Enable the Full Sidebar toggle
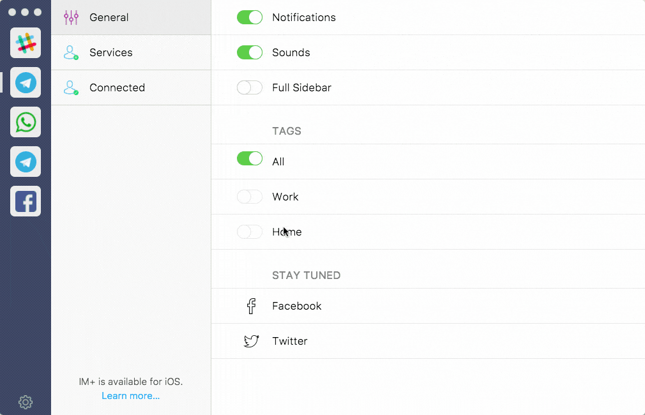This screenshot has height=415, width=645. 250,87
